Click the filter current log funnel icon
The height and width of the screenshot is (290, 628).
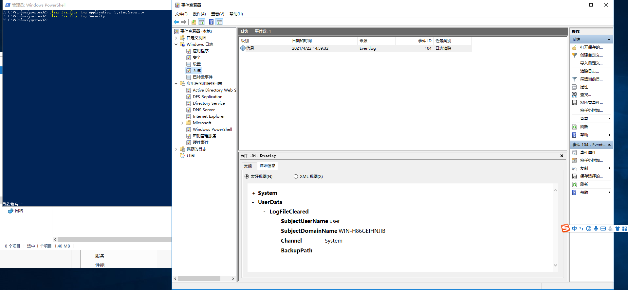tap(574, 79)
